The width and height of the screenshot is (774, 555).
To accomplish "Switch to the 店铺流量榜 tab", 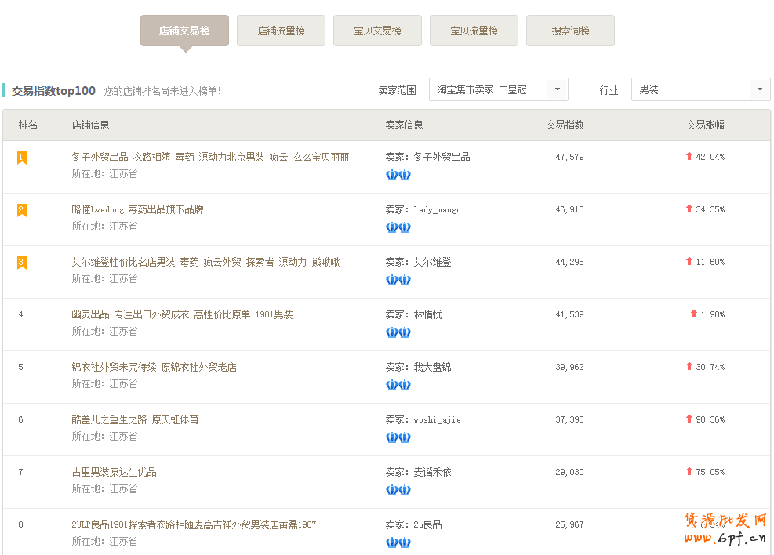I will coord(281,31).
